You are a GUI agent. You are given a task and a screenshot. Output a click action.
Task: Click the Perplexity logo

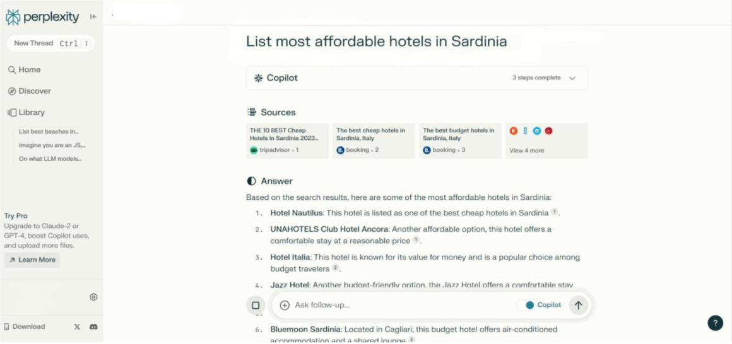[x=42, y=17]
